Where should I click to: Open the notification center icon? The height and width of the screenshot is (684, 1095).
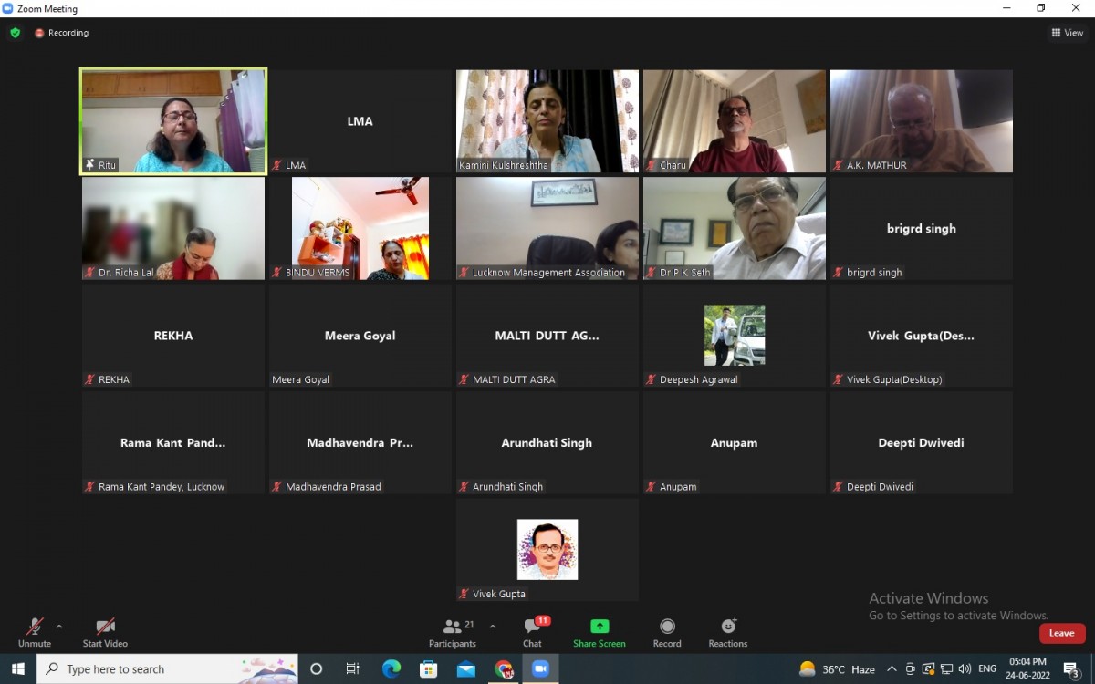point(1073,668)
